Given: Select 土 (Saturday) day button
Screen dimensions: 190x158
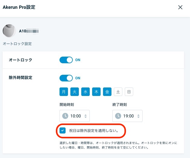Looking at the screenshot, I should click(x=118, y=92).
